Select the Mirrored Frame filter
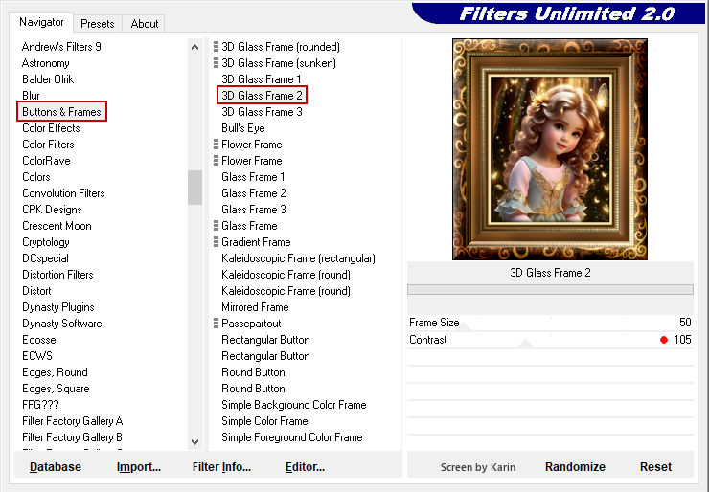709x492 pixels. click(255, 307)
